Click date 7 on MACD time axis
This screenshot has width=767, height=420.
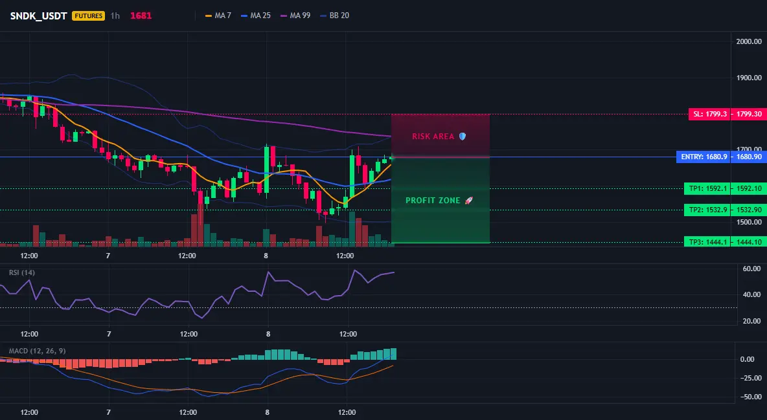tap(108, 412)
